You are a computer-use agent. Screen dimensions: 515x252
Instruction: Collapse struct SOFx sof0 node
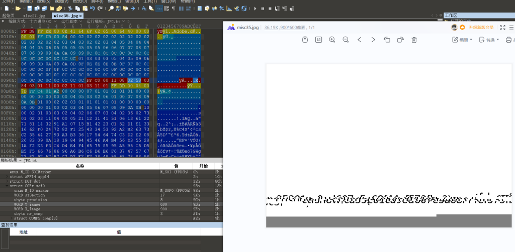click(x=8, y=186)
